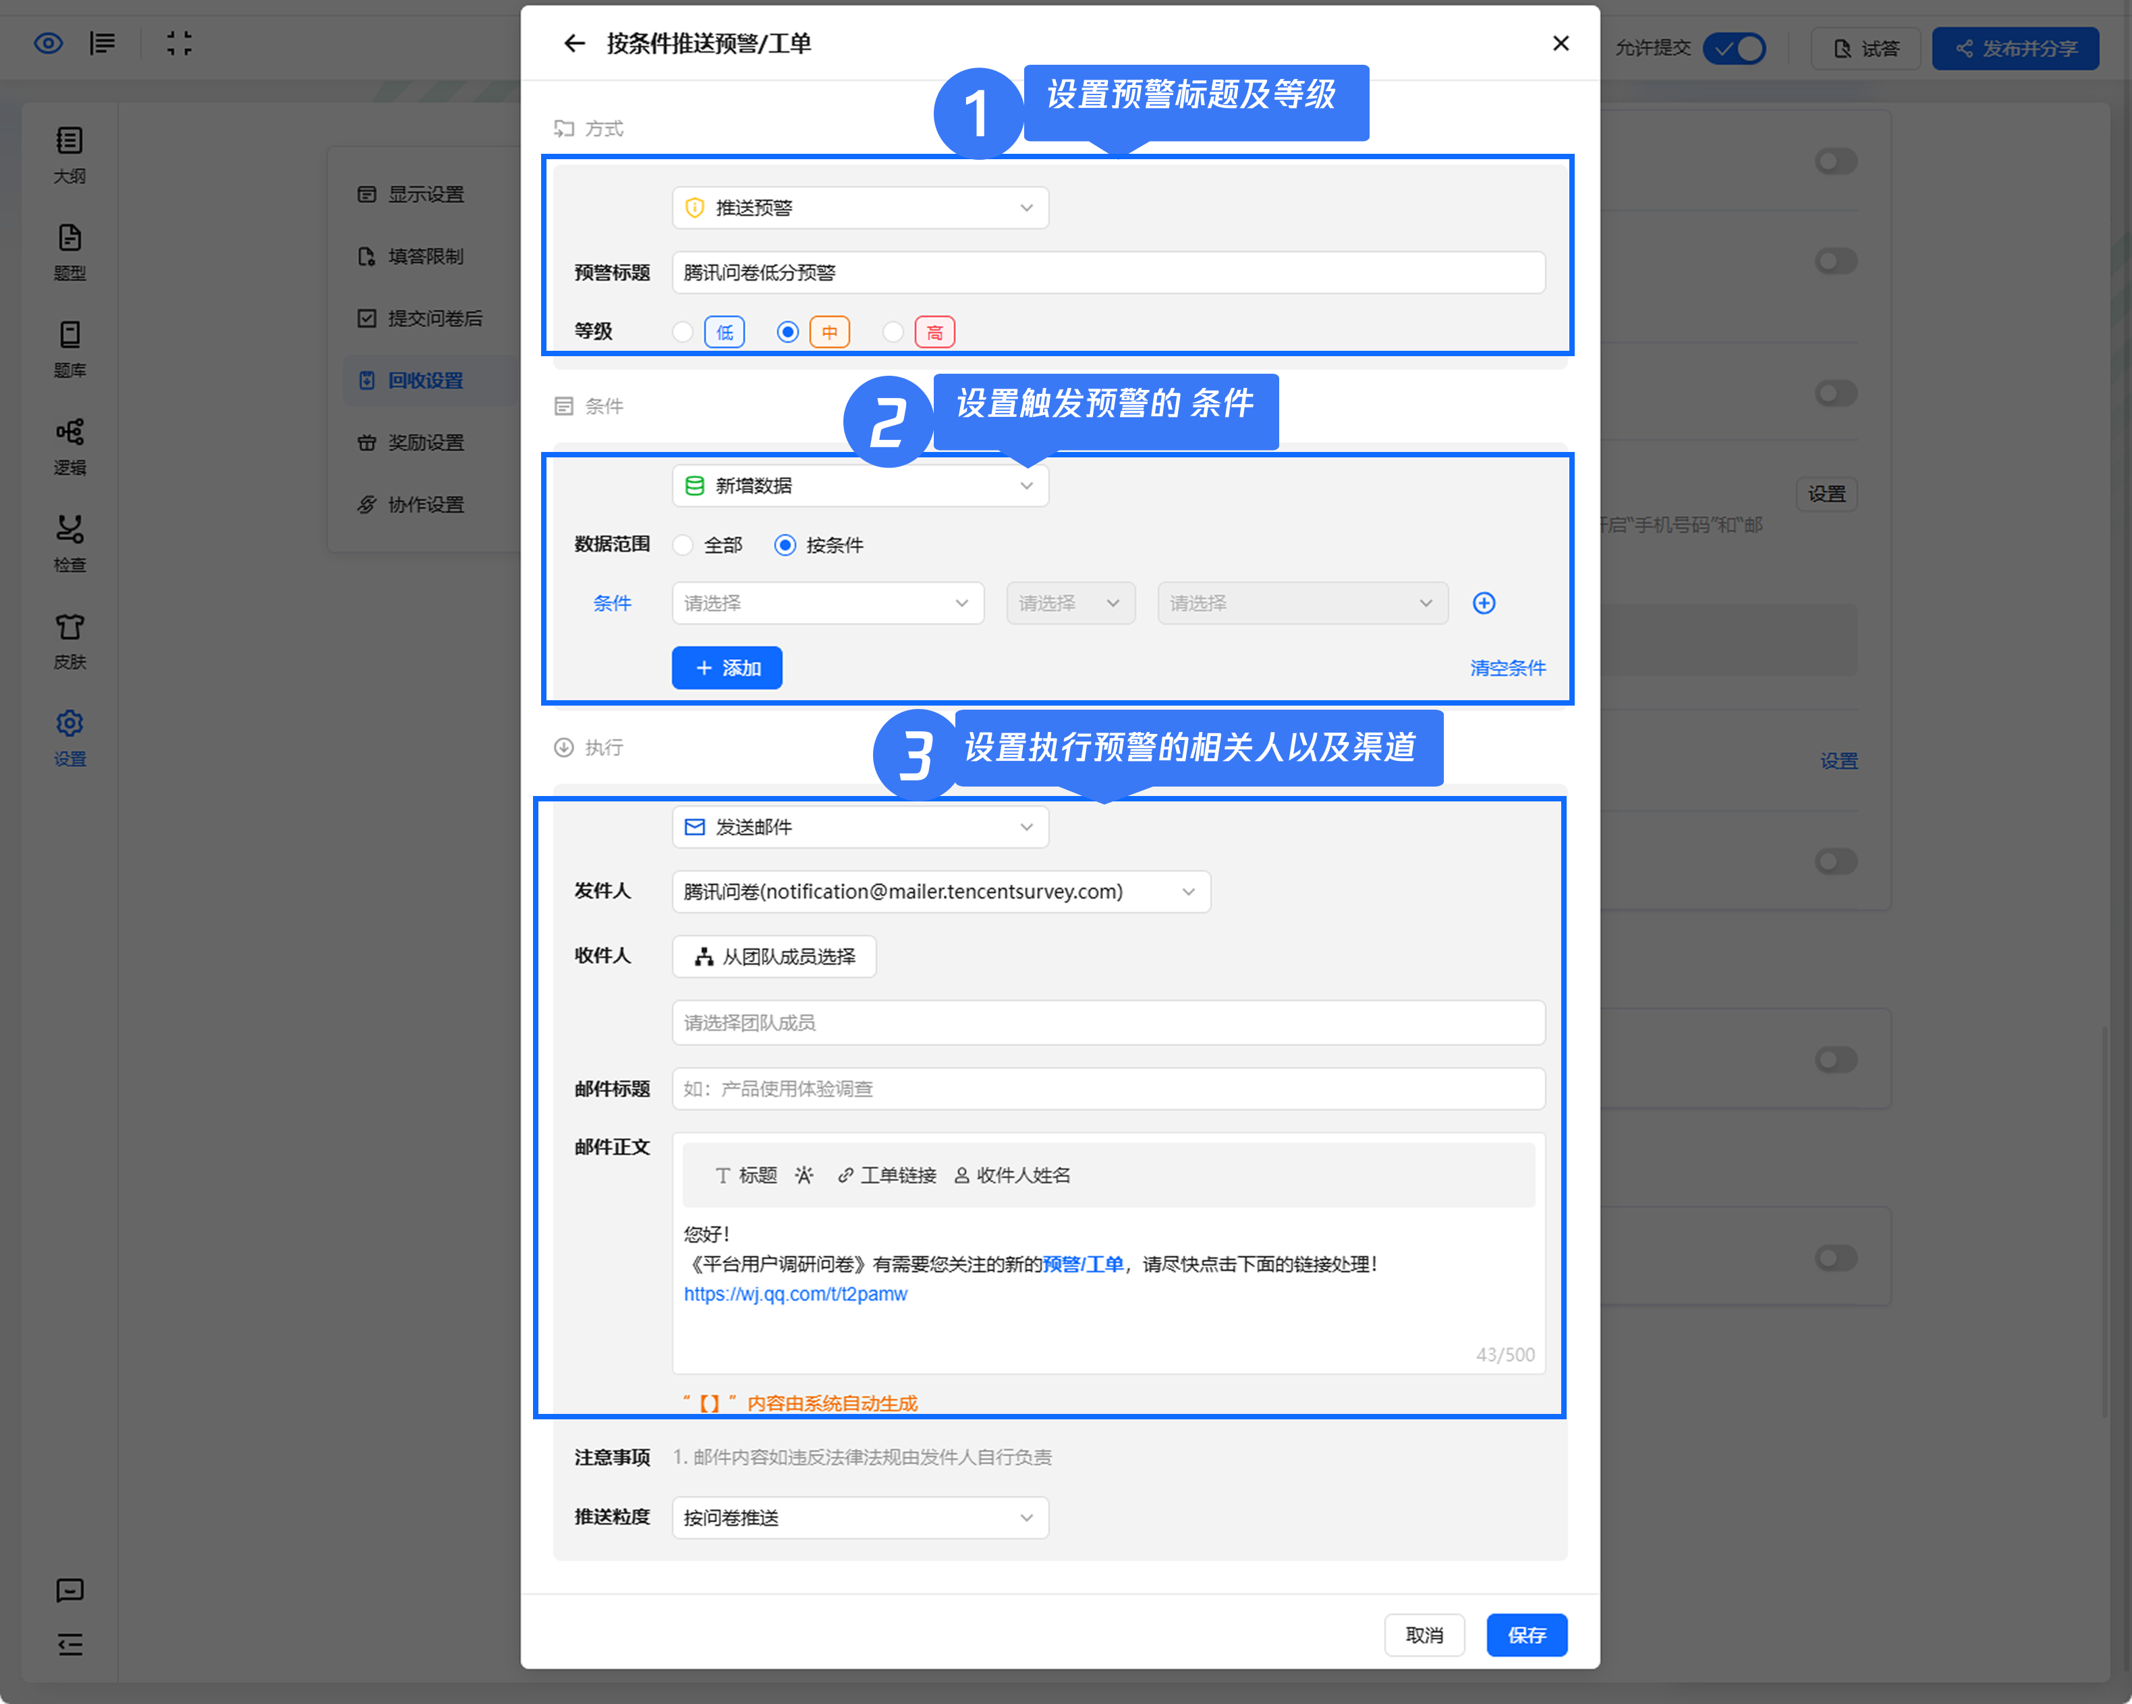The image size is (2132, 1704).
Task: Select the 中 level radio button
Action: coord(788,333)
